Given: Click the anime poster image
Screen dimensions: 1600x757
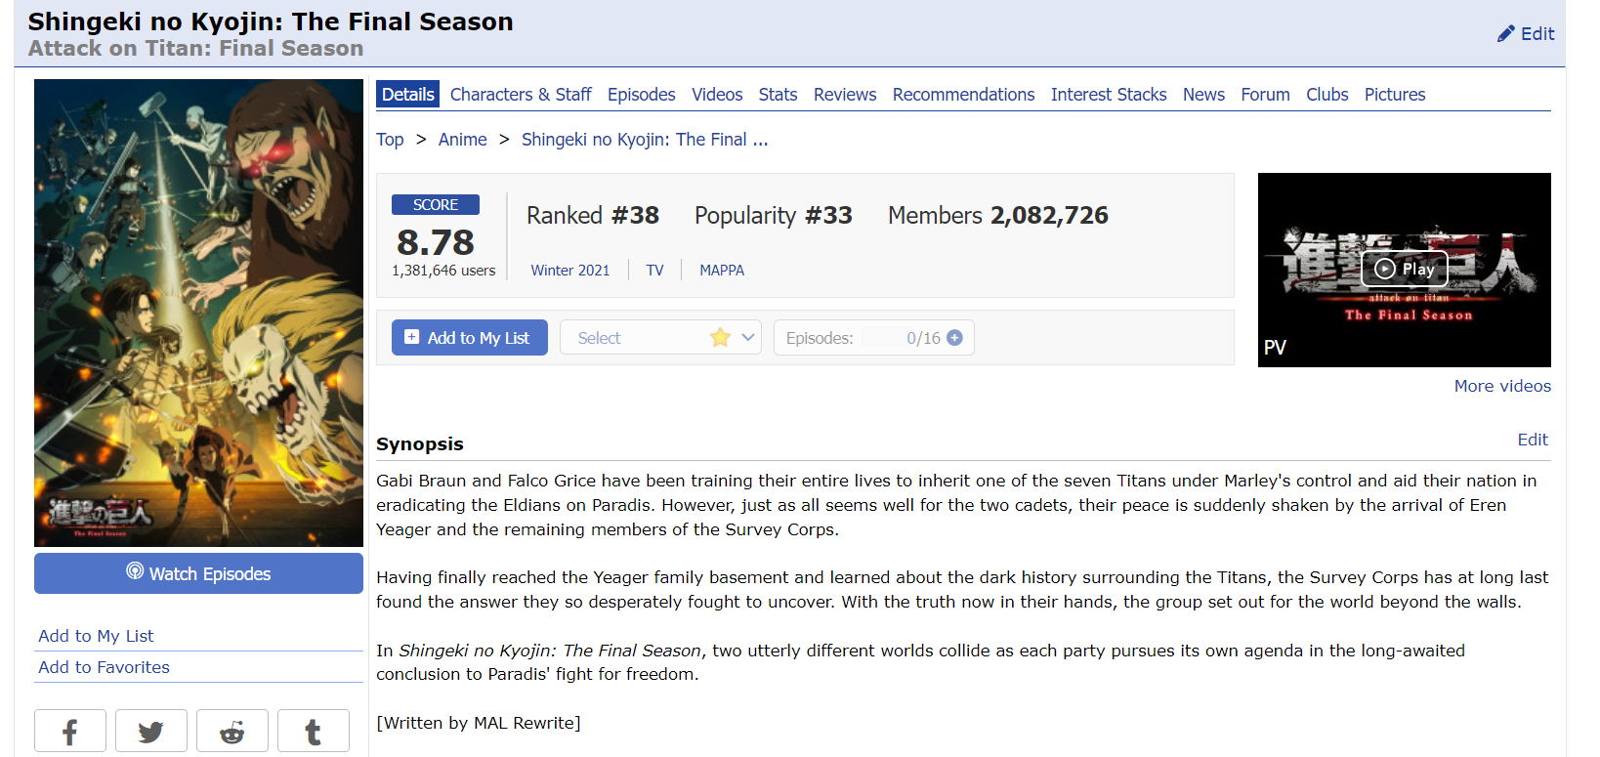Looking at the screenshot, I should (198, 313).
